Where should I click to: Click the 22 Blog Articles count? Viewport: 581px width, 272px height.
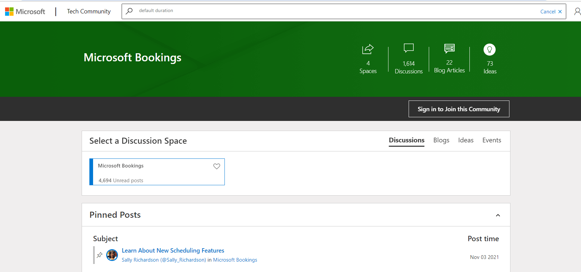[x=449, y=66]
